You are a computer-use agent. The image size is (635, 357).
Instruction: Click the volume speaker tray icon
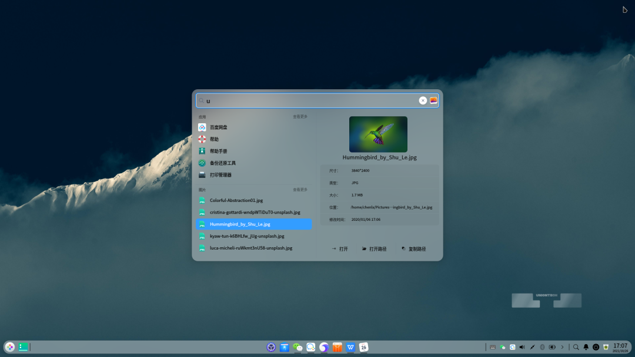pos(523,347)
